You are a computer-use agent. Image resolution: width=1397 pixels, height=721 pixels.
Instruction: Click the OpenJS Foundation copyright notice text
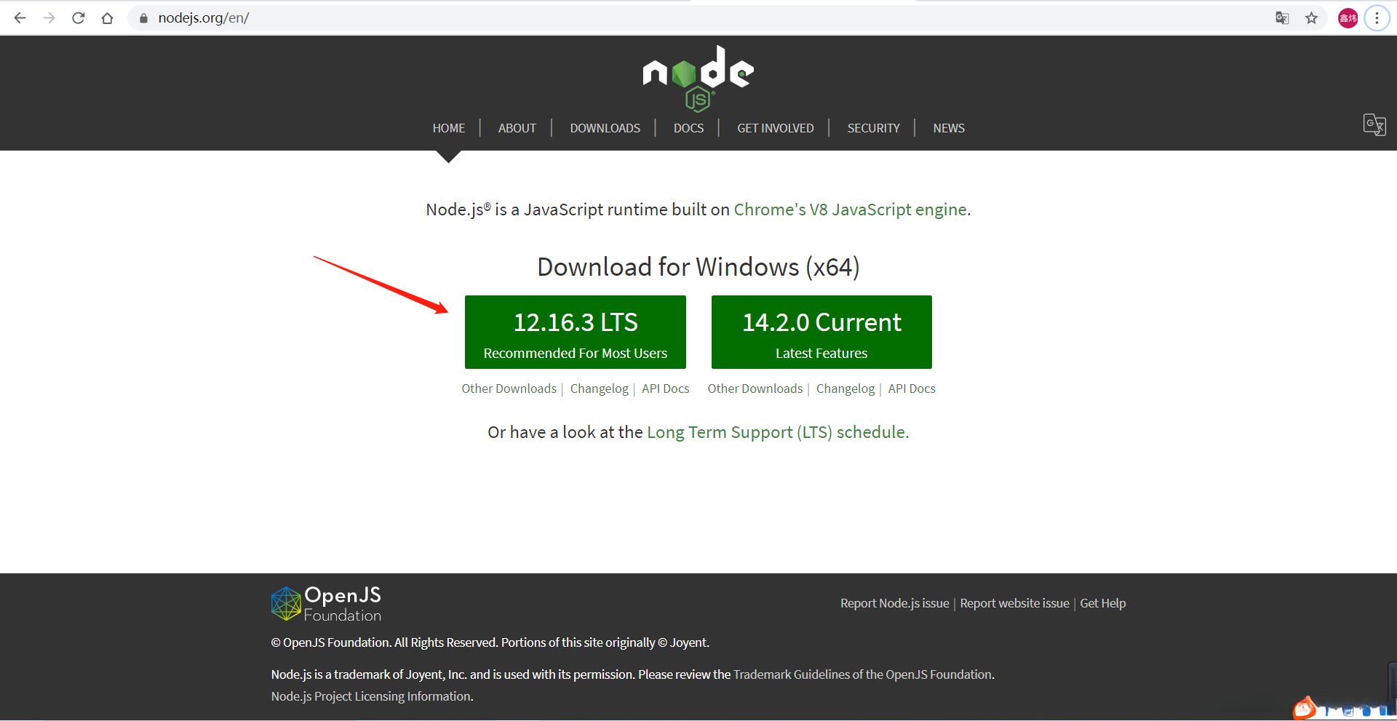tap(490, 642)
